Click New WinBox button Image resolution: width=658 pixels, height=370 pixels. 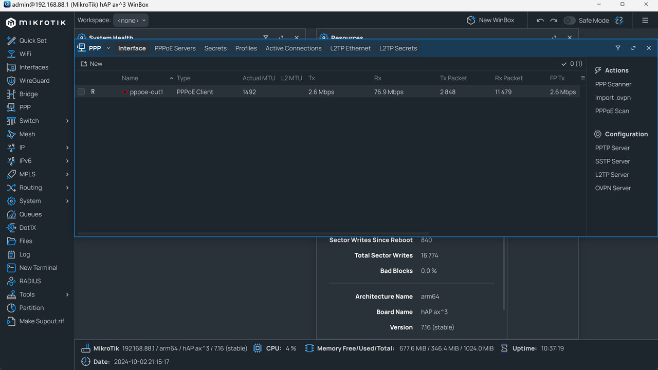click(x=490, y=20)
